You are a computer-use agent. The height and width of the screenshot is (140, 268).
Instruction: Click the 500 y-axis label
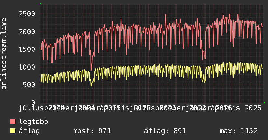(29, 85)
